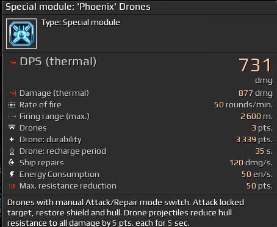The width and height of the screenshot is (277, 227).
Task: Click the Rate of fire icon
Action: click(x=12, y=105)
